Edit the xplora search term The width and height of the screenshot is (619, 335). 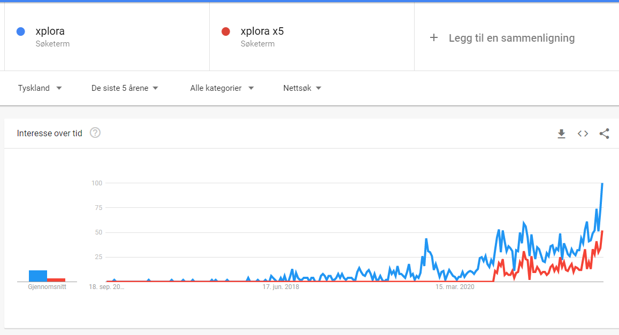pyautogui.click(x=50, y=31)
